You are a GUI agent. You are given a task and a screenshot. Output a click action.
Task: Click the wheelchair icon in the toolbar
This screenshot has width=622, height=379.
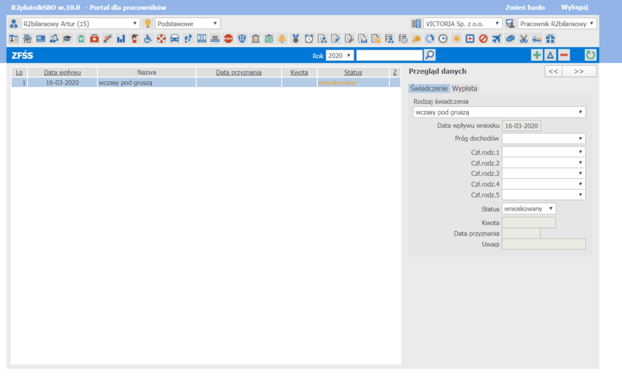click(x=148, y=39)
